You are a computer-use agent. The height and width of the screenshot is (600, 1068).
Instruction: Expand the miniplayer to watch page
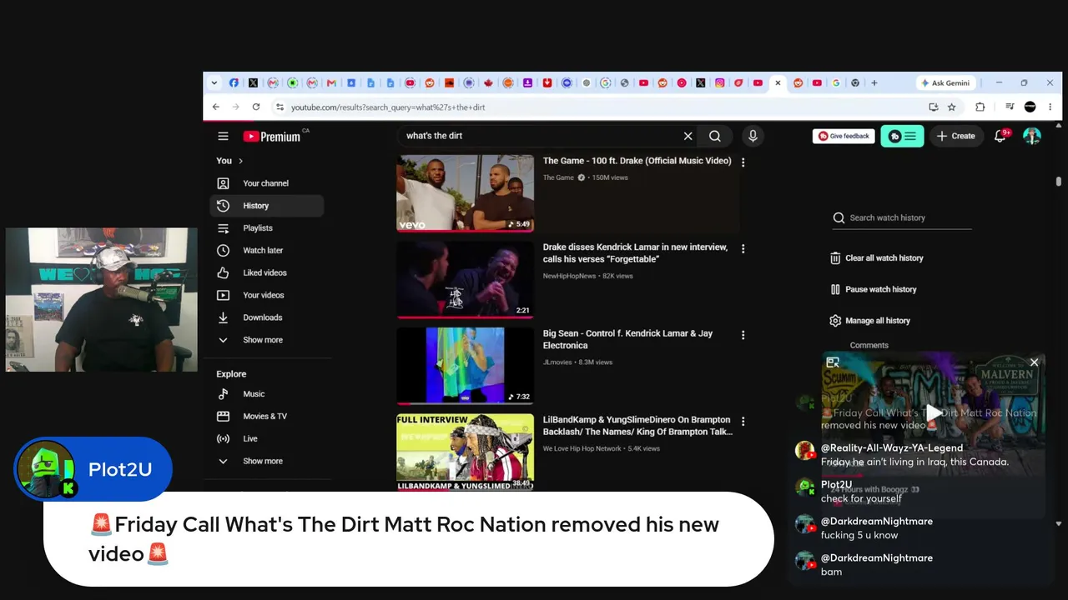[833, 362]
